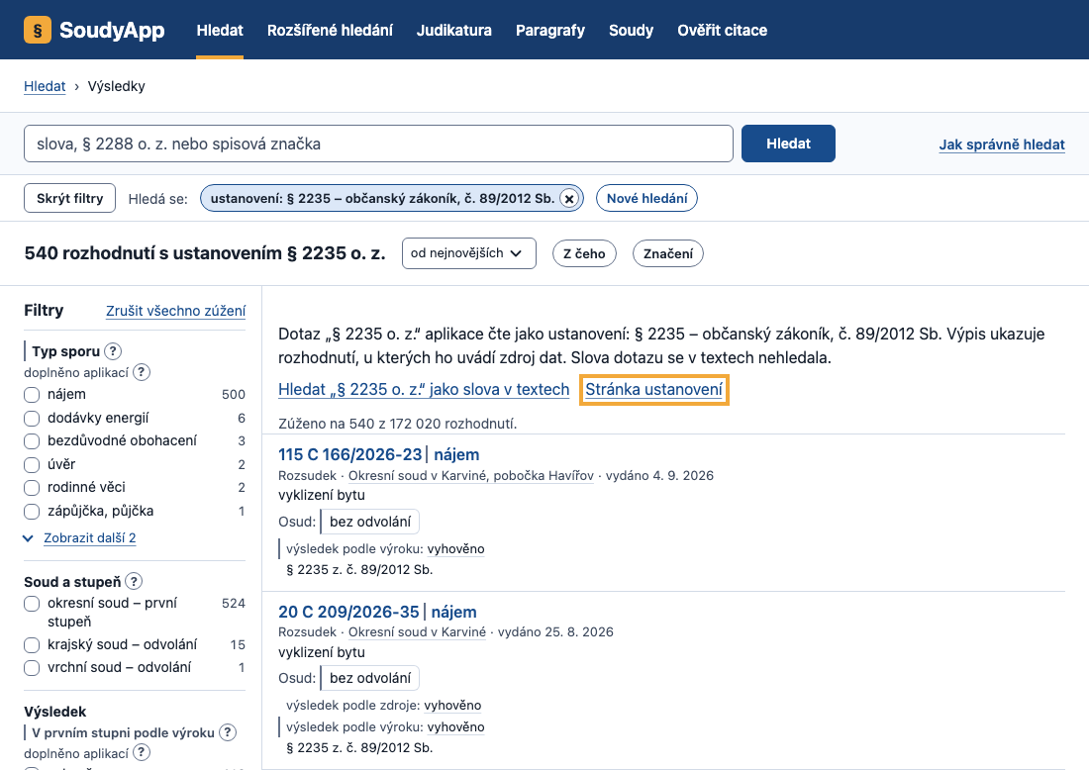Image resolution: width=1089 pixels, height=770 pixels.
Task: Expand Zobrazit další 2 dispute types
Action: [89, 538]
